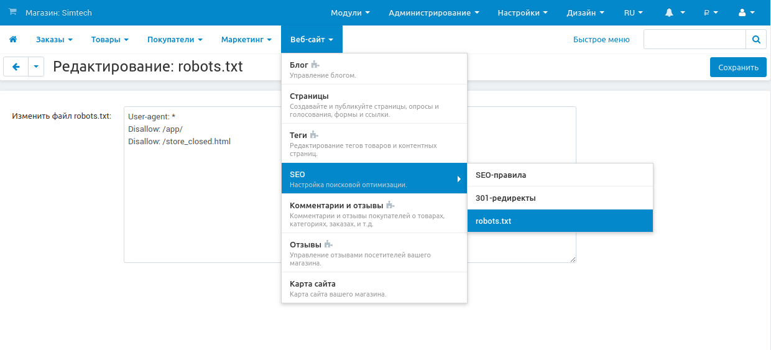771x350 pixels.
Task: Open Страницы in Веб-сайт menu
Action: 374,104
